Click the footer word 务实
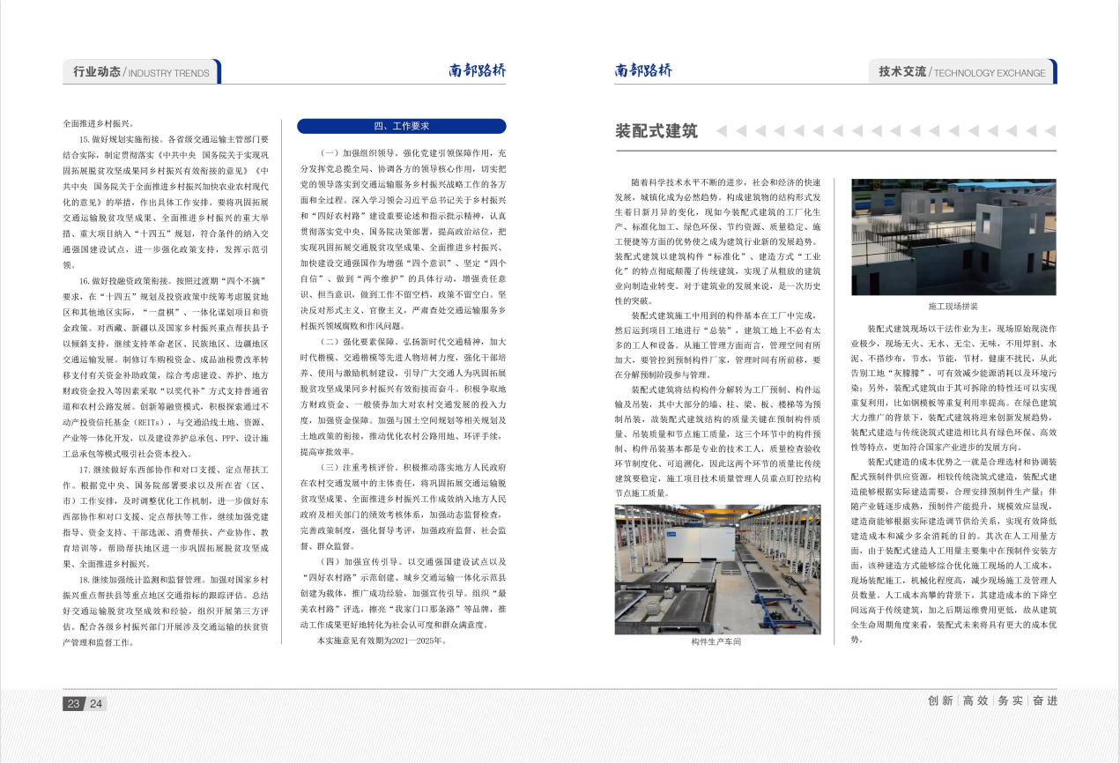This screenshot has height=763, width=1120. [x=1010, y=700]
